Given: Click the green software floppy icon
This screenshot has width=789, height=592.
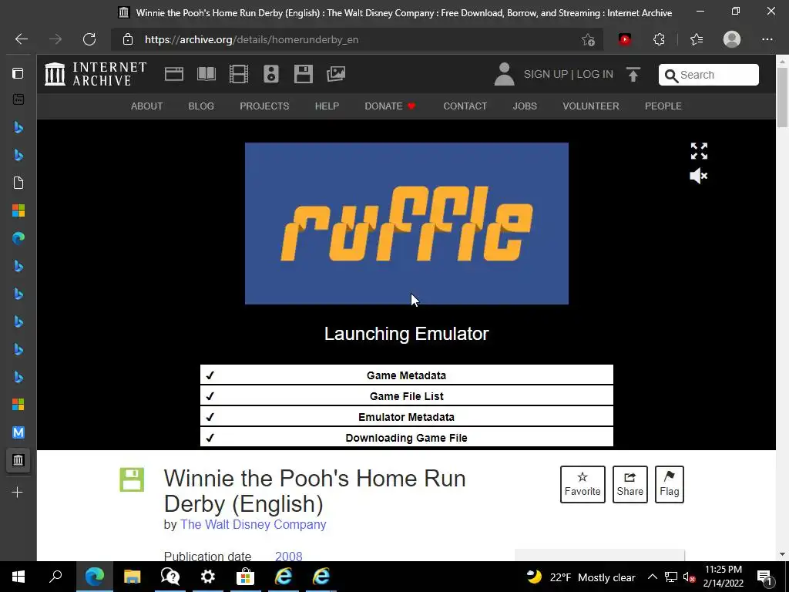Looking at the screenshot, I should coord(132,479).
